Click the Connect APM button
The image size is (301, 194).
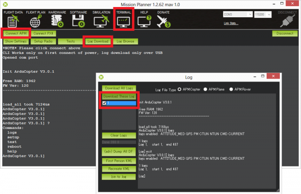point(16,33)
